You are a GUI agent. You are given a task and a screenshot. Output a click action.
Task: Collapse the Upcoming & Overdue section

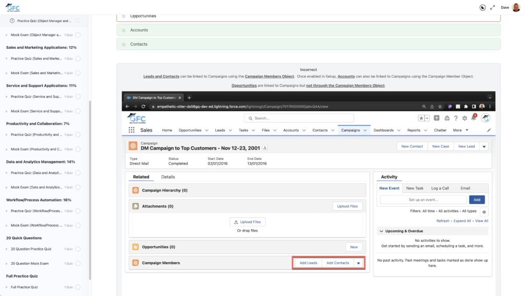click(x=381, y=231)
